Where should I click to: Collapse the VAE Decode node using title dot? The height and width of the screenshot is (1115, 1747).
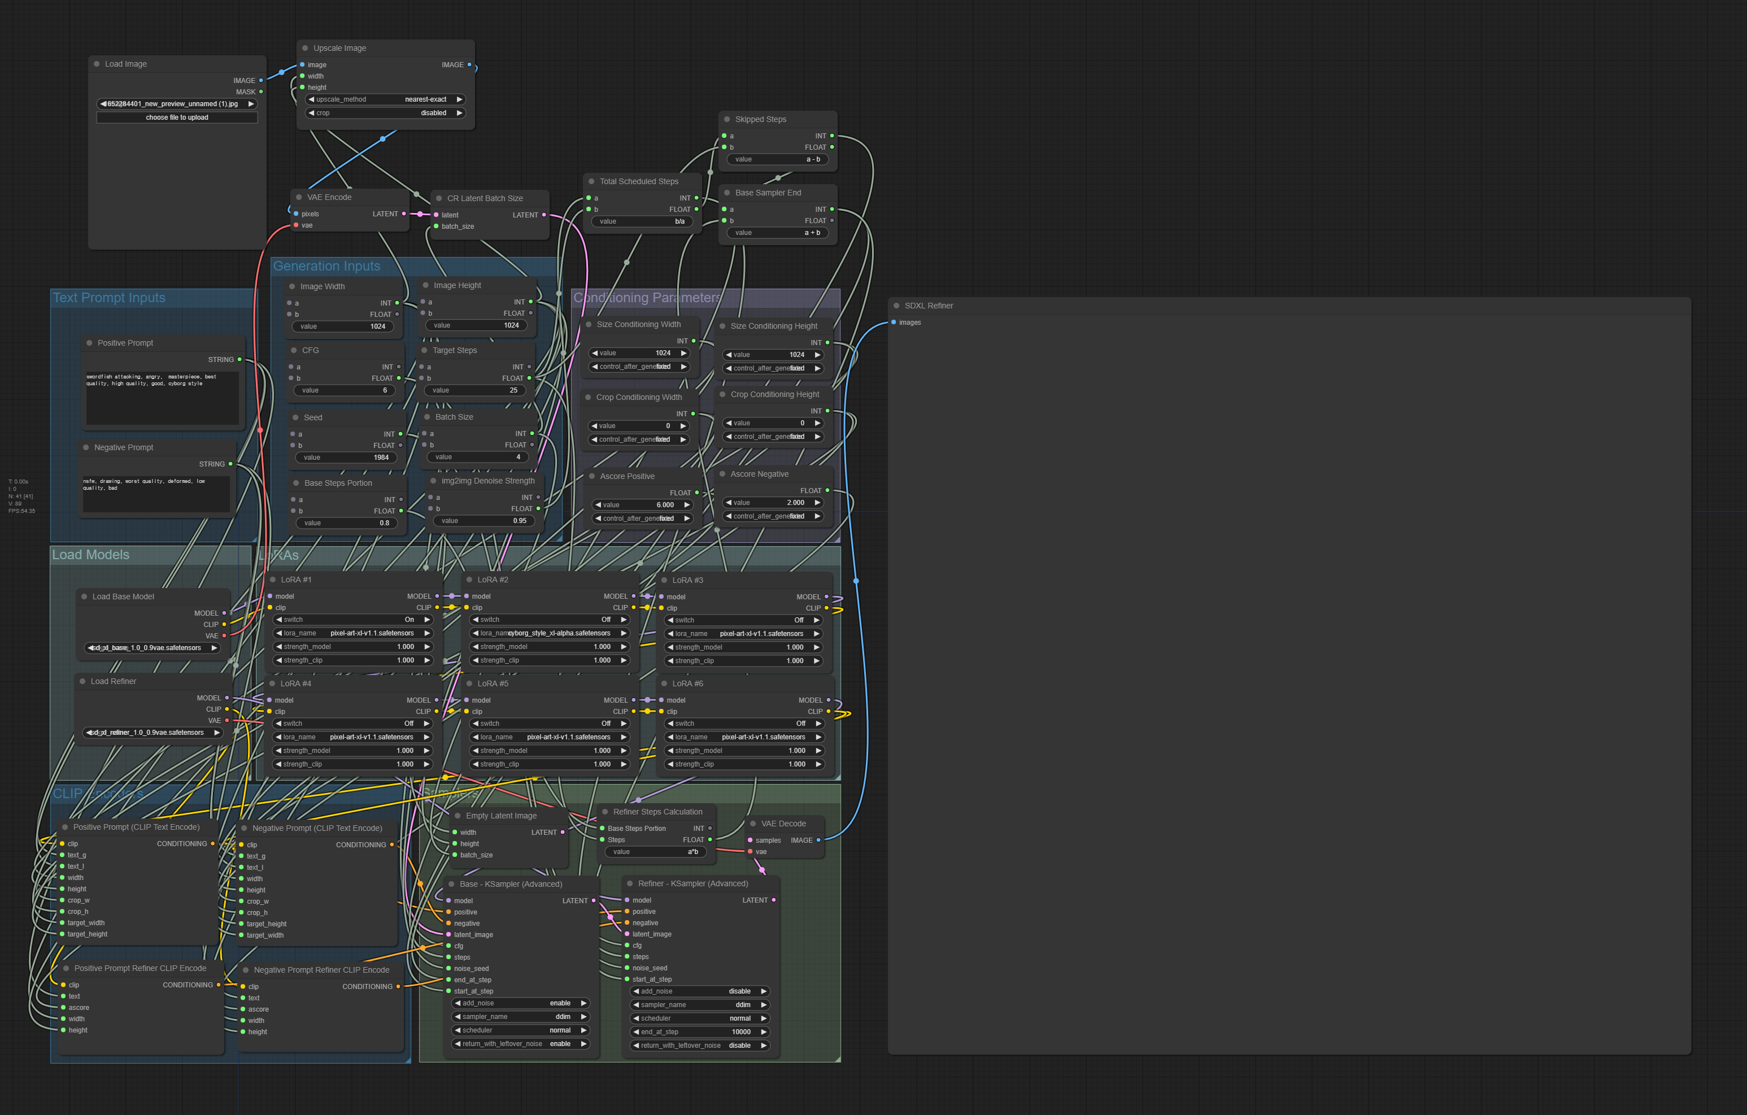coord(753,824)
